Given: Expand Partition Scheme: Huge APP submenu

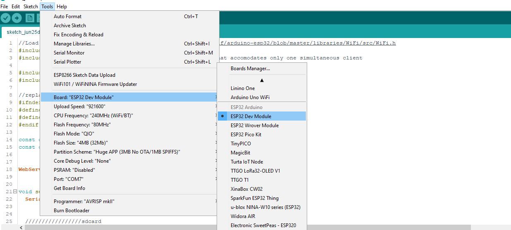Looking at the screenshot, I should point(129,152).
